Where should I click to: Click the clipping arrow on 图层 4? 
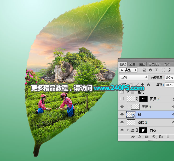(129, 107)
